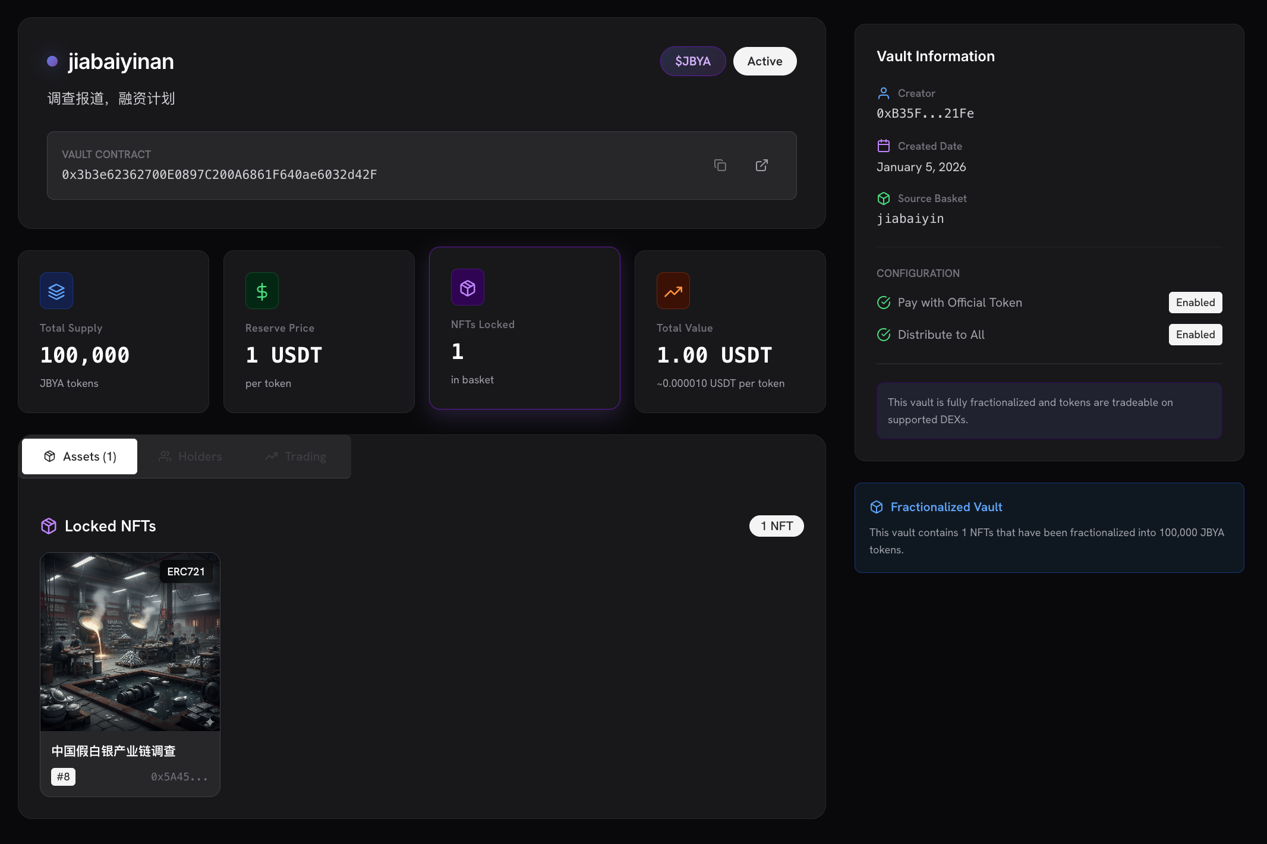
Task: Click the NFTs Locked cube icon
Action: point(468,288)
